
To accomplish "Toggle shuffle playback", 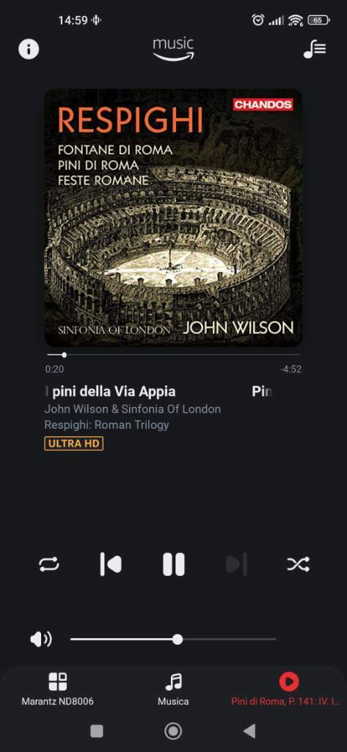I will 298,564.
